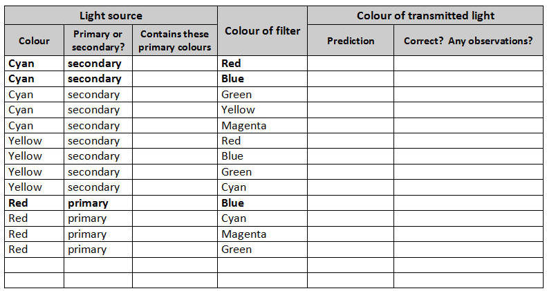Viewport: 547px width, 291px height.
Task: Select the "Prediction" column subheader
Action: [x=350, y=41]
